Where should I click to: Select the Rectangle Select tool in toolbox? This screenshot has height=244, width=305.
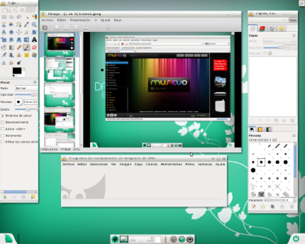coord(4,17)
